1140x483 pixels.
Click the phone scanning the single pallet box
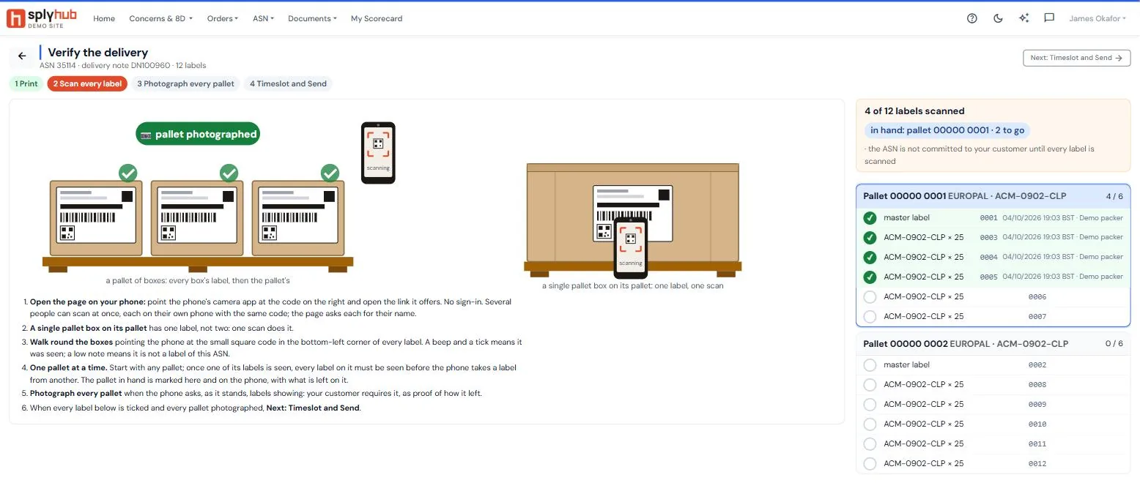pyautogui.click(x=630, y=248)
